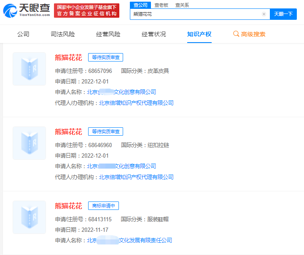
Task: Click the magnifier icon beside 高级搜索
Action: [x=236, y=34]
